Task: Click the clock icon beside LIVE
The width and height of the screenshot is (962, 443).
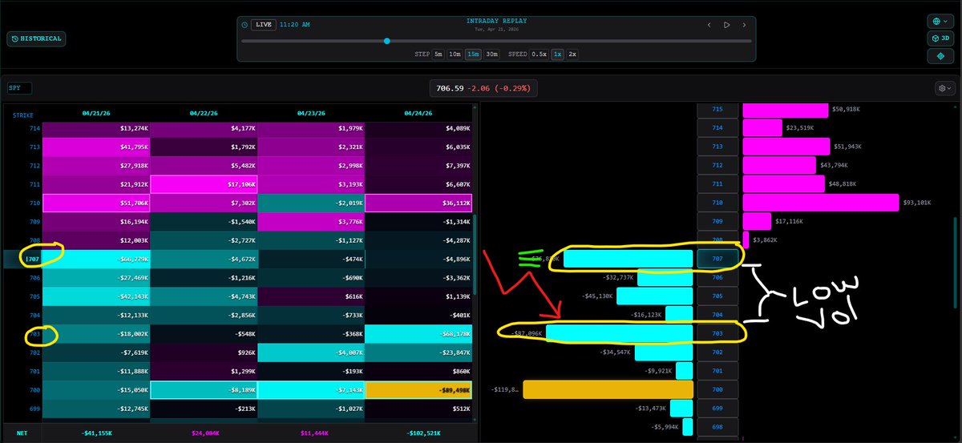Action: [245, 25]
